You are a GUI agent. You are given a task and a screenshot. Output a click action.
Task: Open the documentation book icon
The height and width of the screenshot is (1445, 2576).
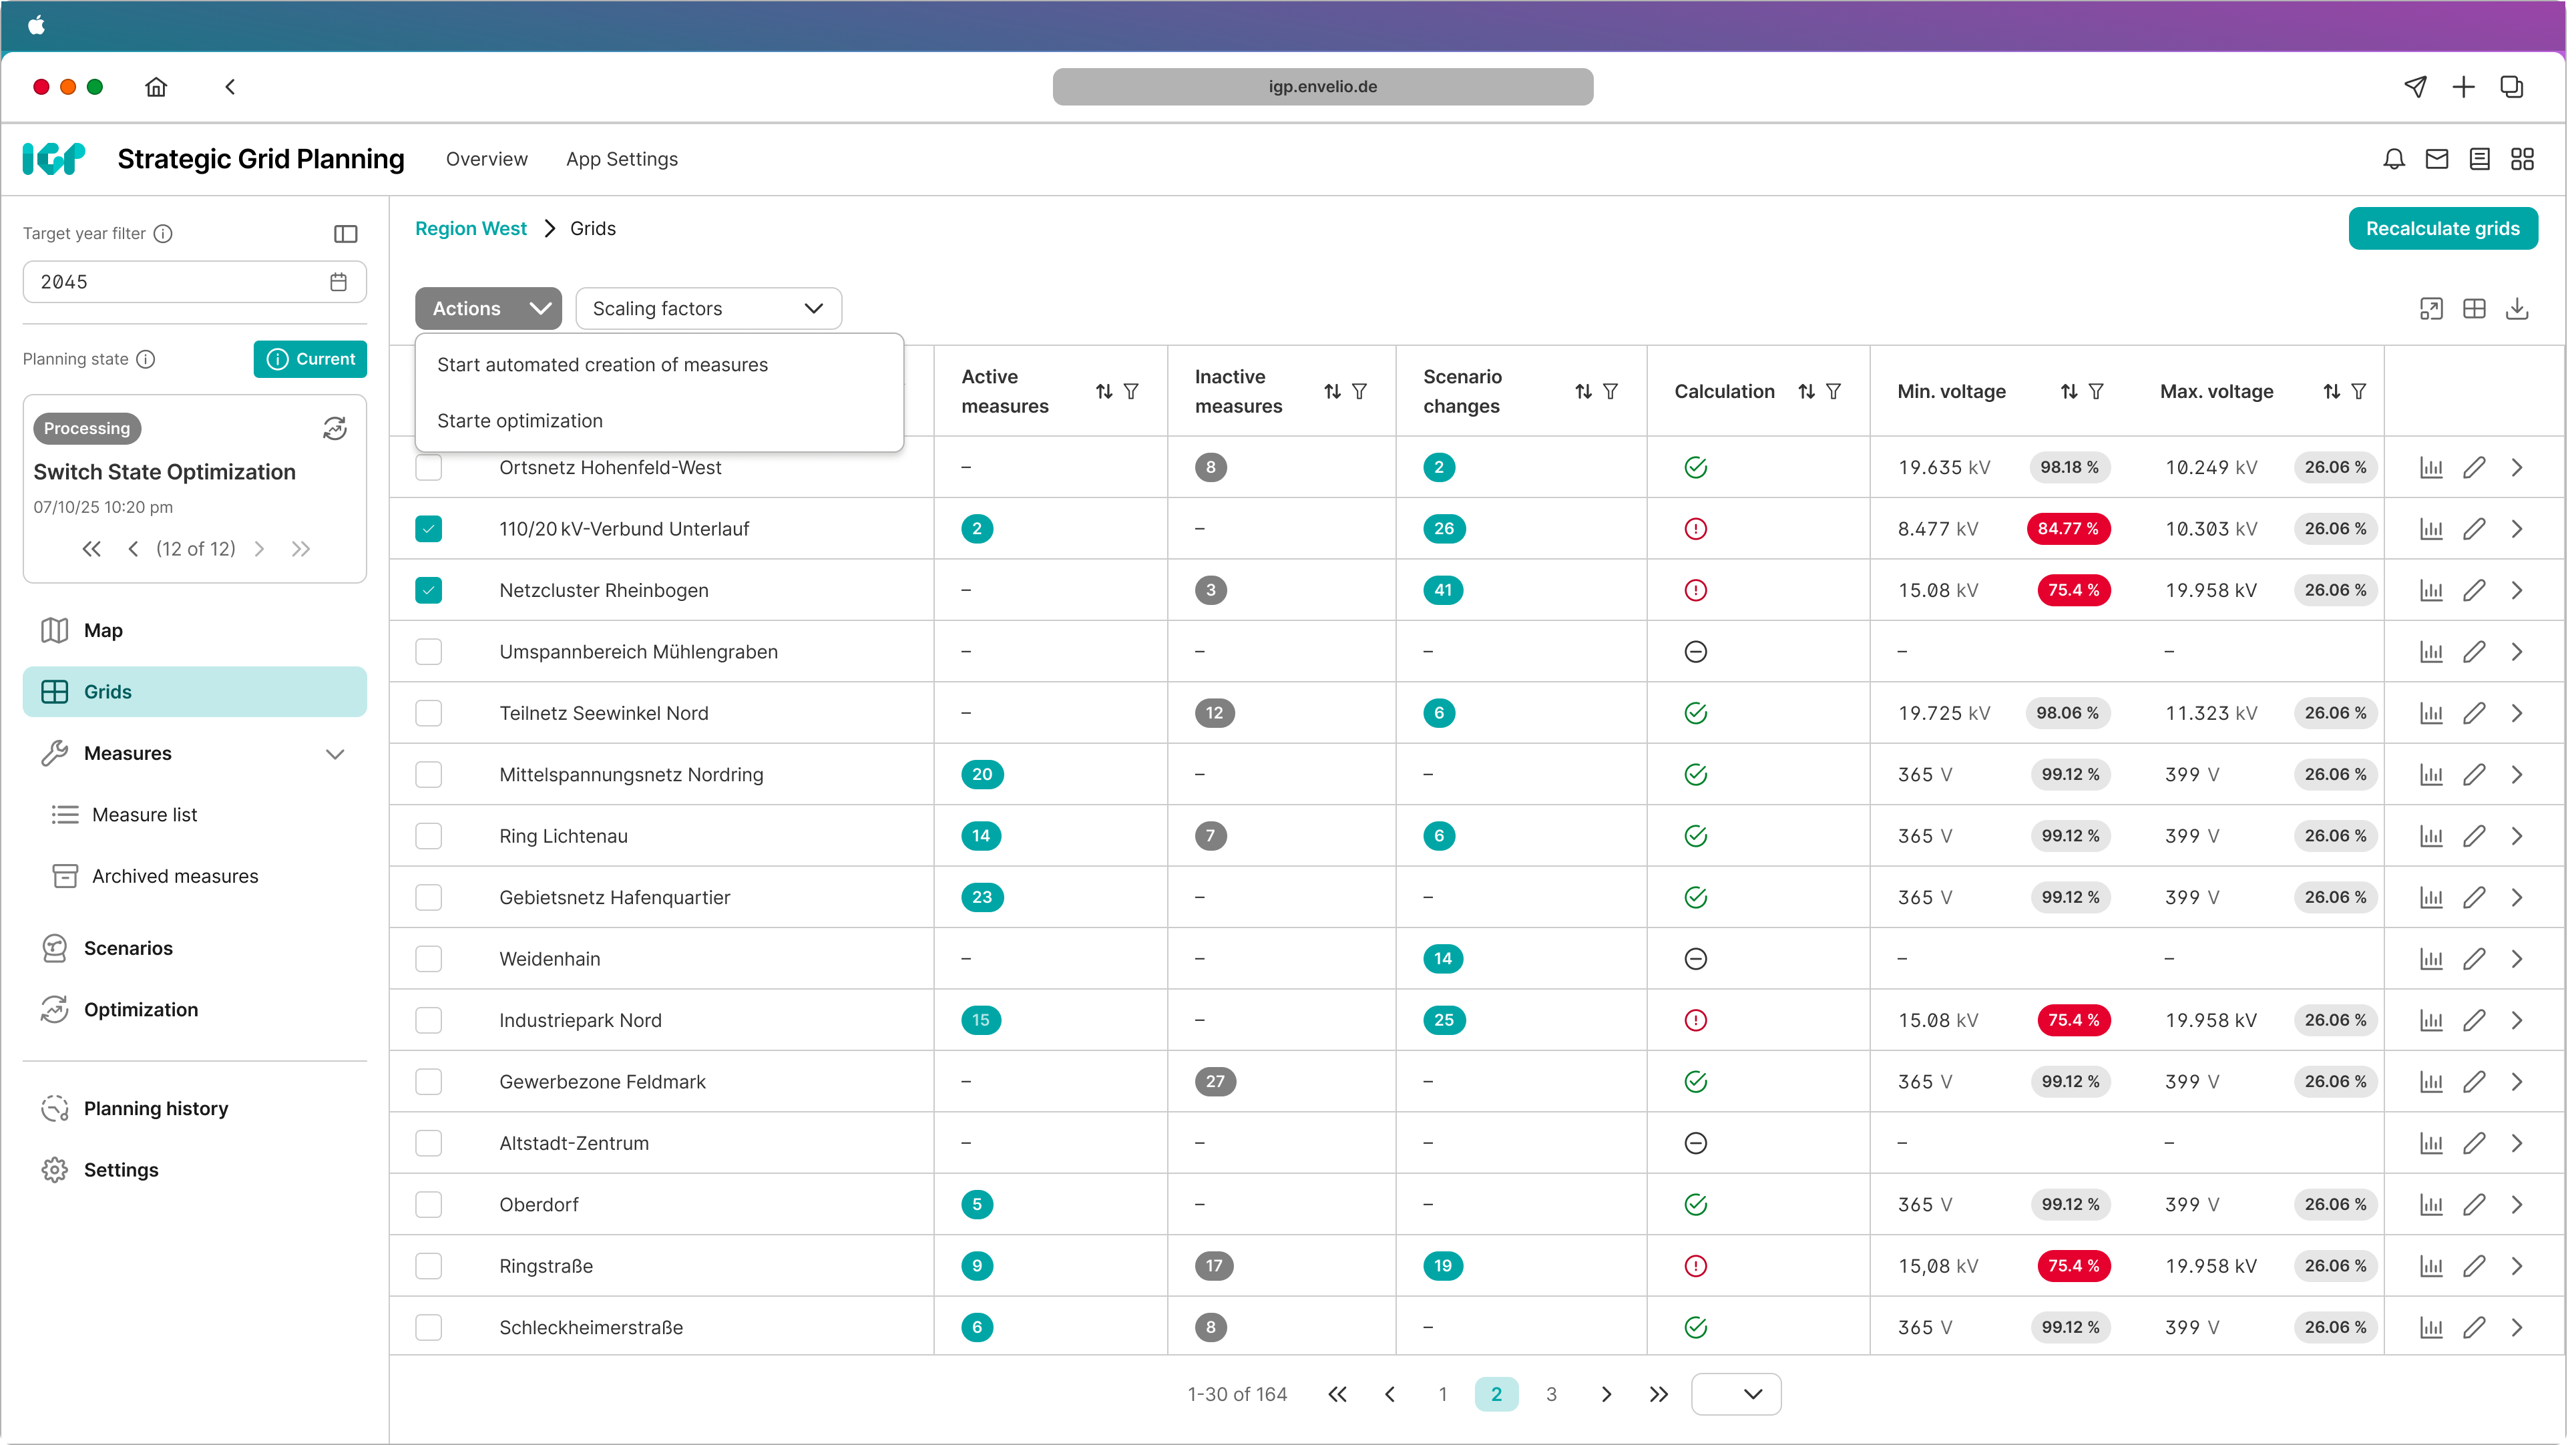pos(2479,159)
